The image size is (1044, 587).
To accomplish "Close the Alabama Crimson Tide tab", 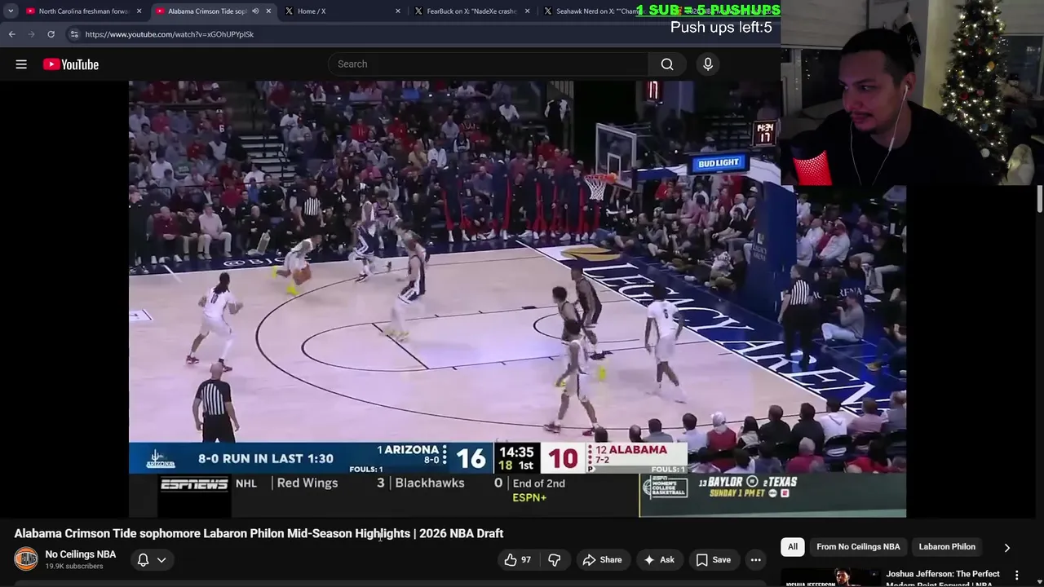I will pos(268,11).
